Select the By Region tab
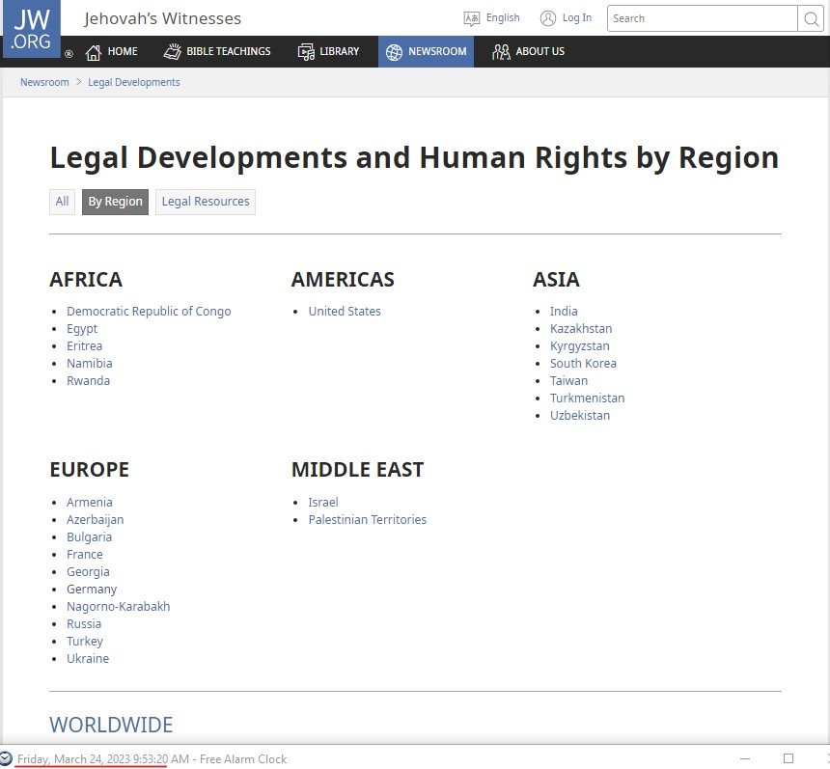This screenshot has width=830, height=769. [x=116, y=202]
